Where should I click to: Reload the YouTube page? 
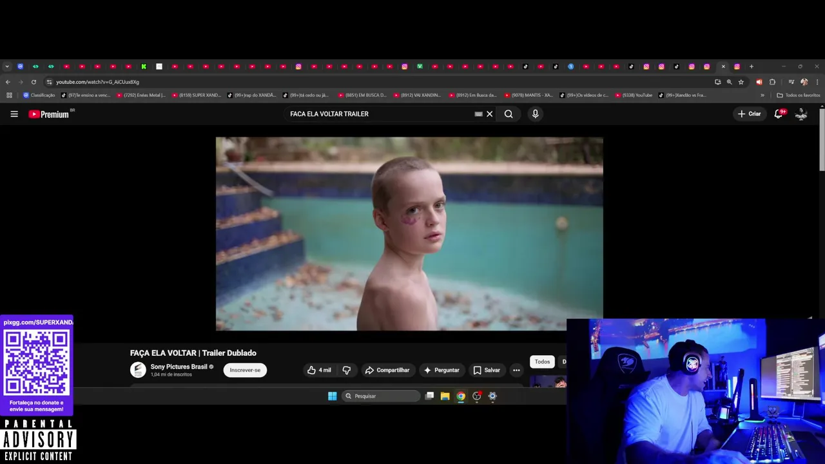(34, 82)
